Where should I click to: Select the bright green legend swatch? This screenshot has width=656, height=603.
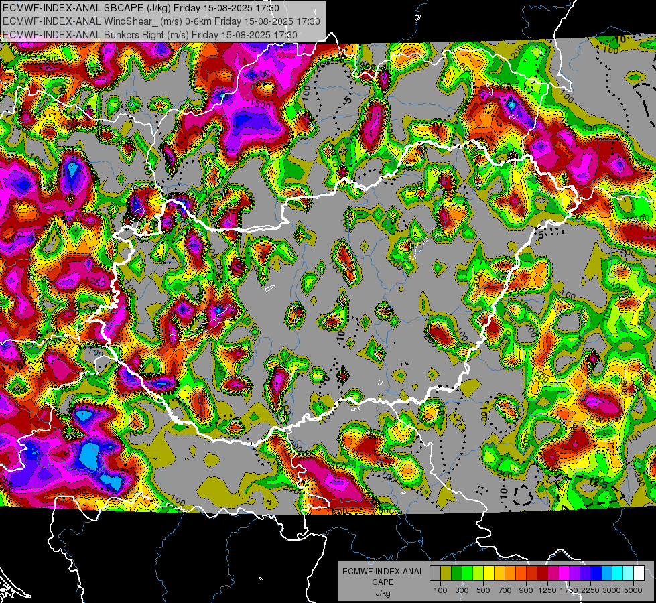(x=467, y=574)
